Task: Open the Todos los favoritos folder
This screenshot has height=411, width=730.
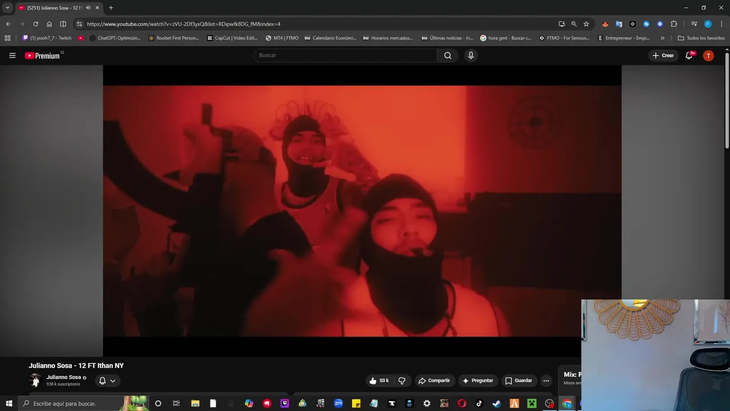Action: tap(701, 38)
